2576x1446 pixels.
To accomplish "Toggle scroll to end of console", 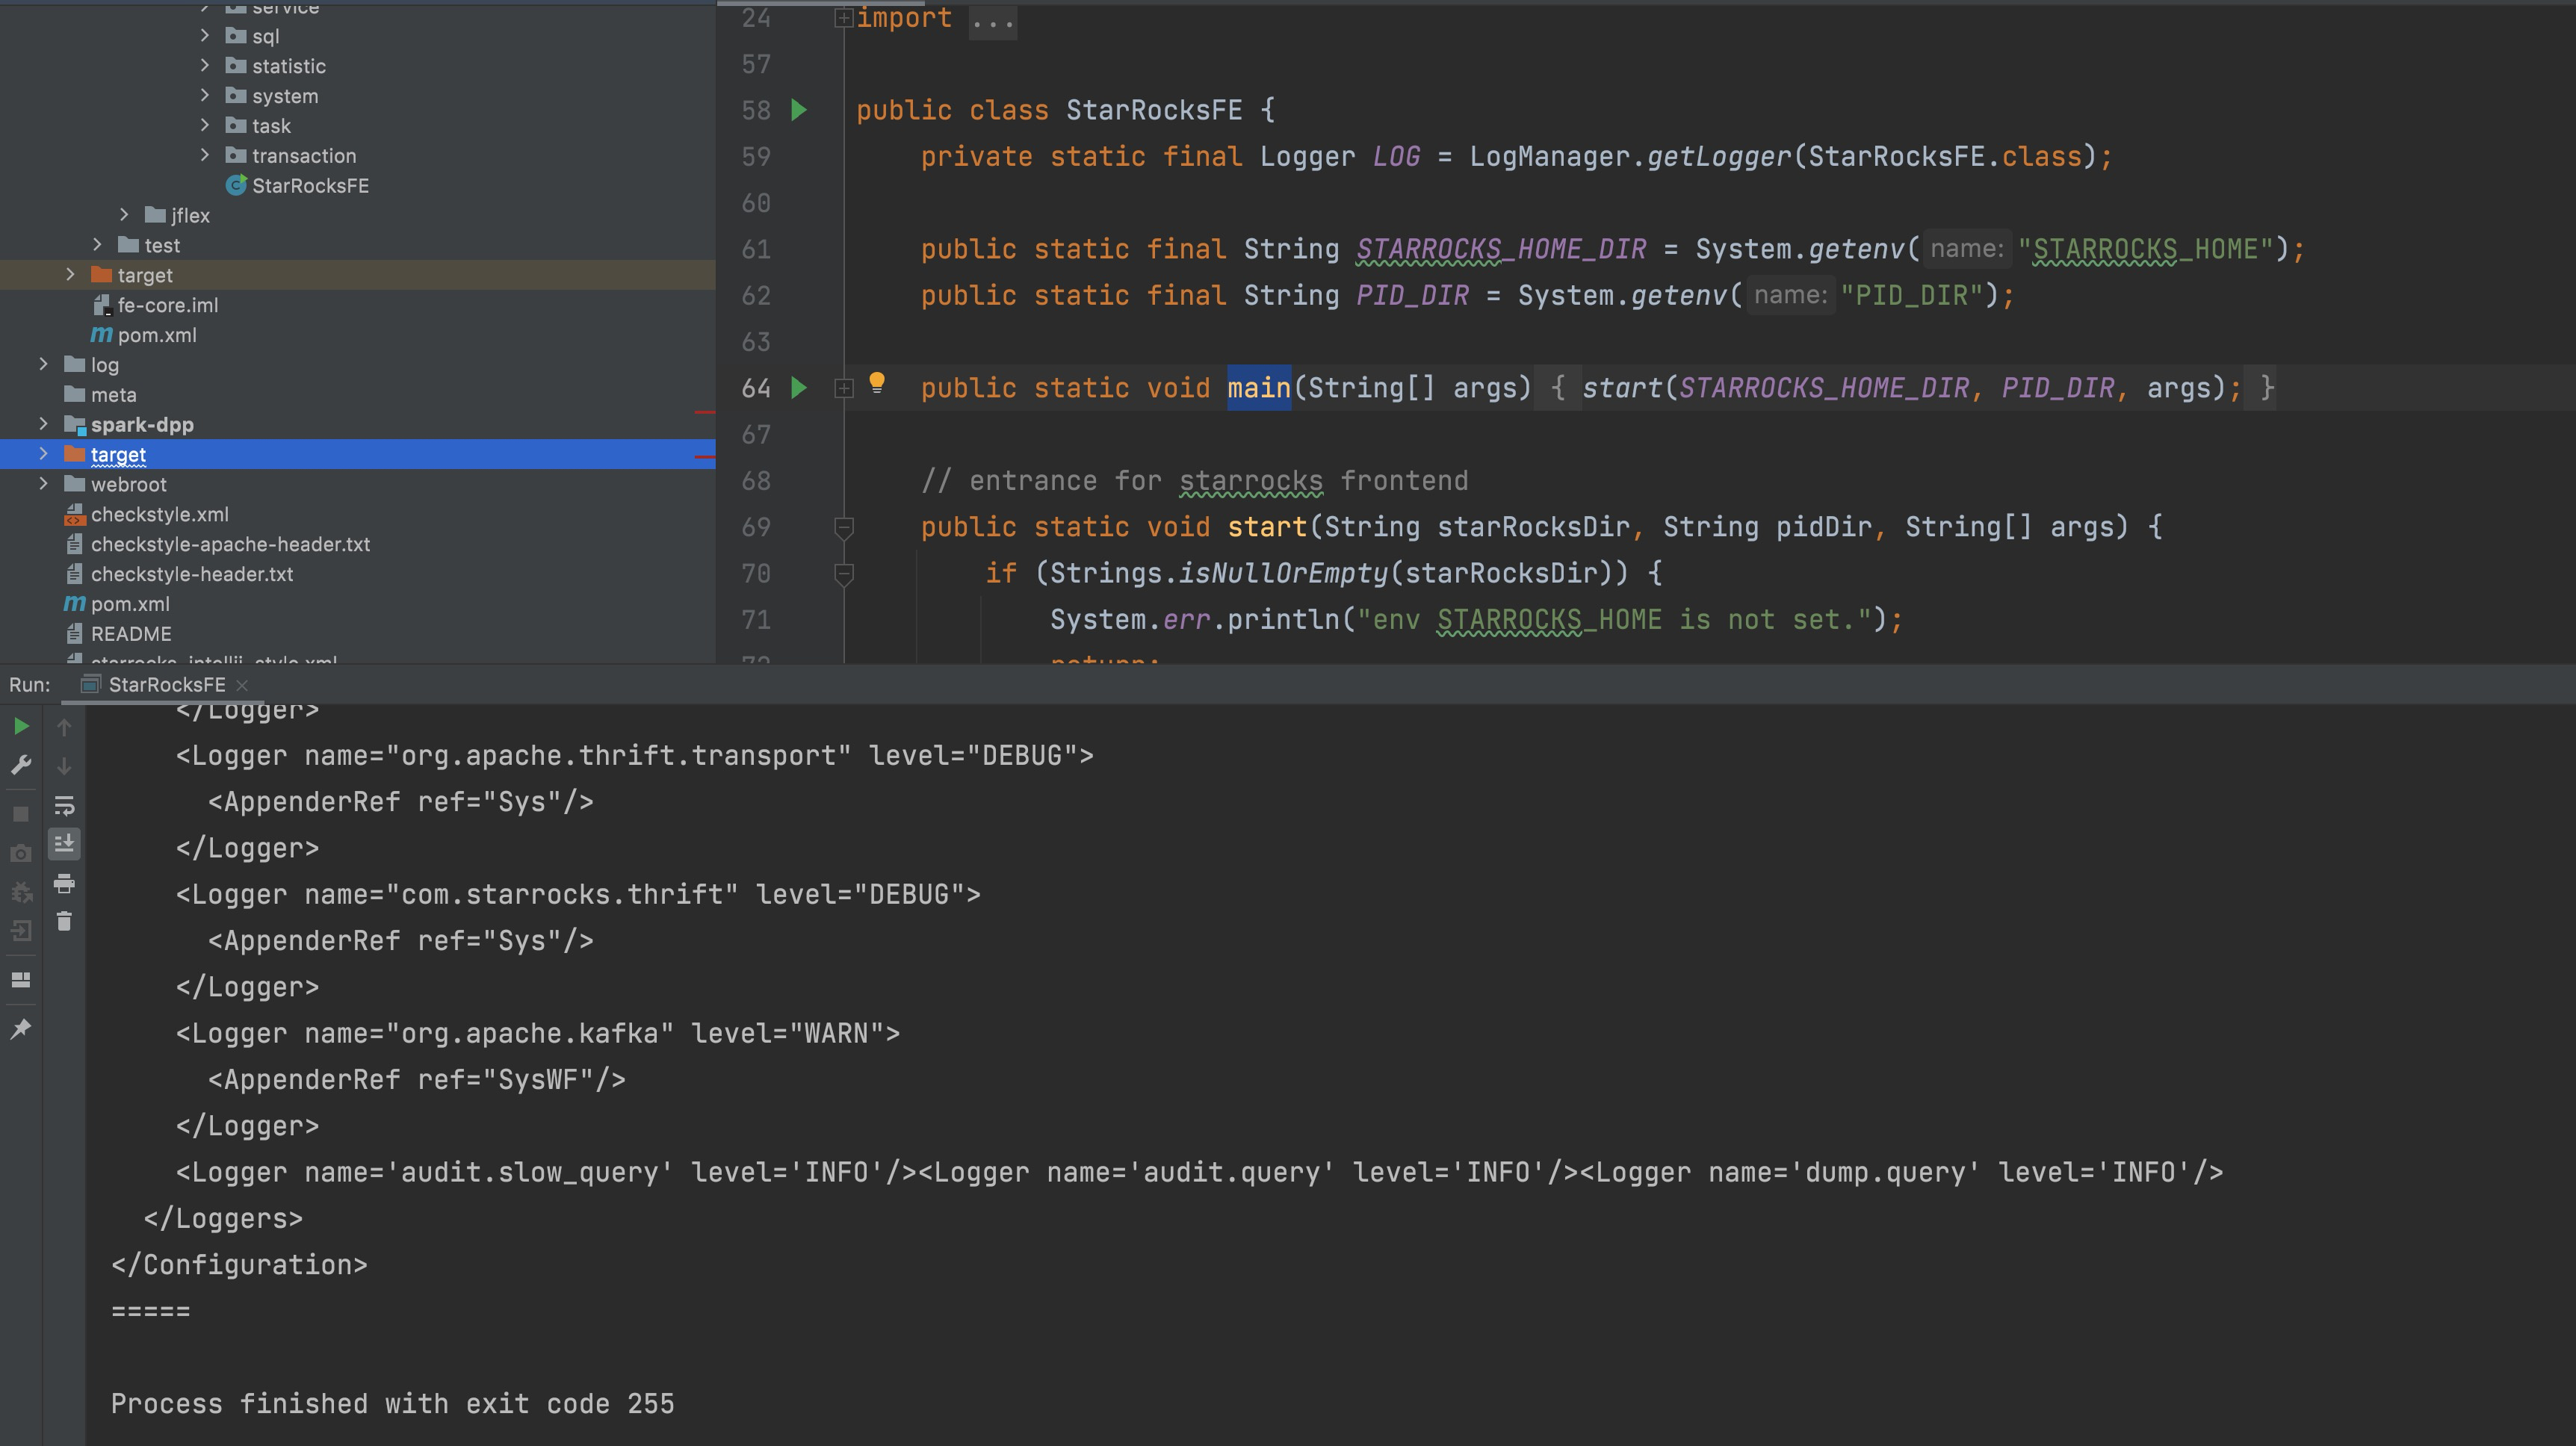I will (x=64, y=844).
